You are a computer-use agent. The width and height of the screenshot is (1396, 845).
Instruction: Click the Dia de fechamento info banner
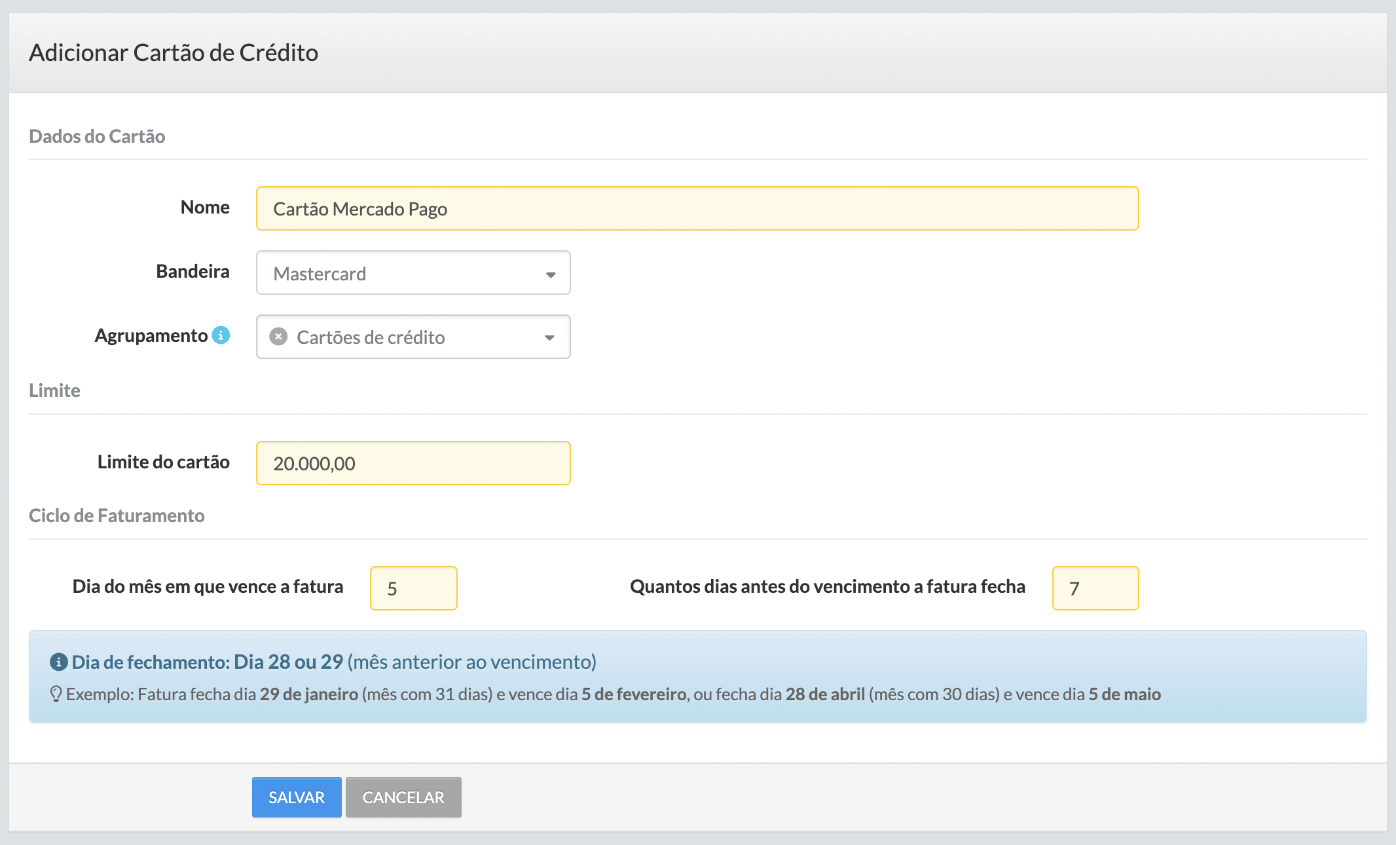[697, 677]
